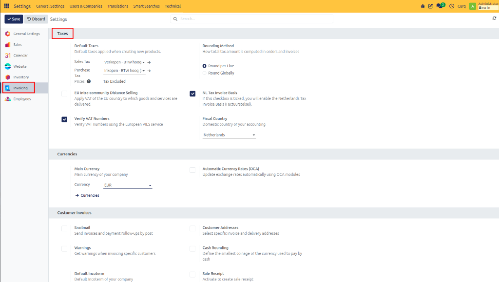499x282 pixels.
Task: Click the Administrator main user label
Action: tap(488, 6)
